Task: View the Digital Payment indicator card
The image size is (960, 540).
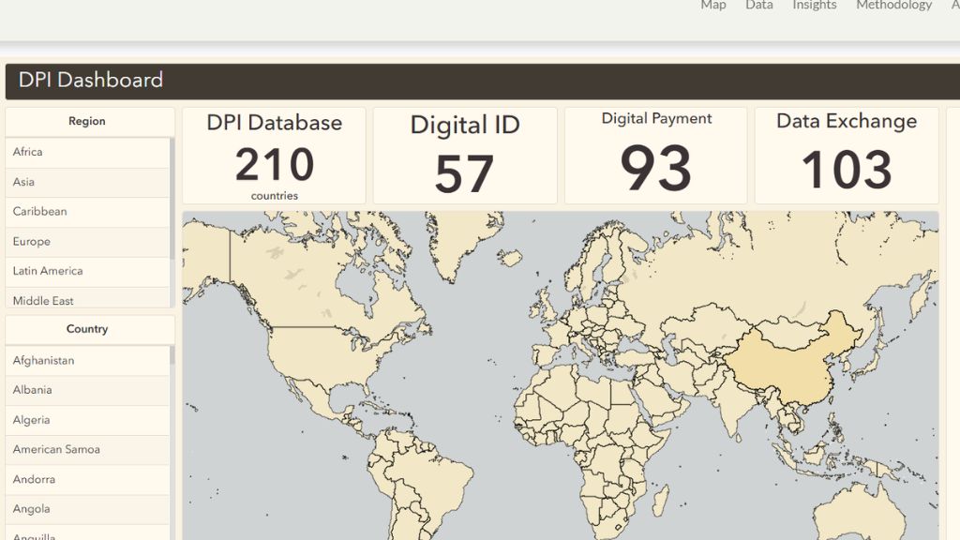Action: [655, 155]
